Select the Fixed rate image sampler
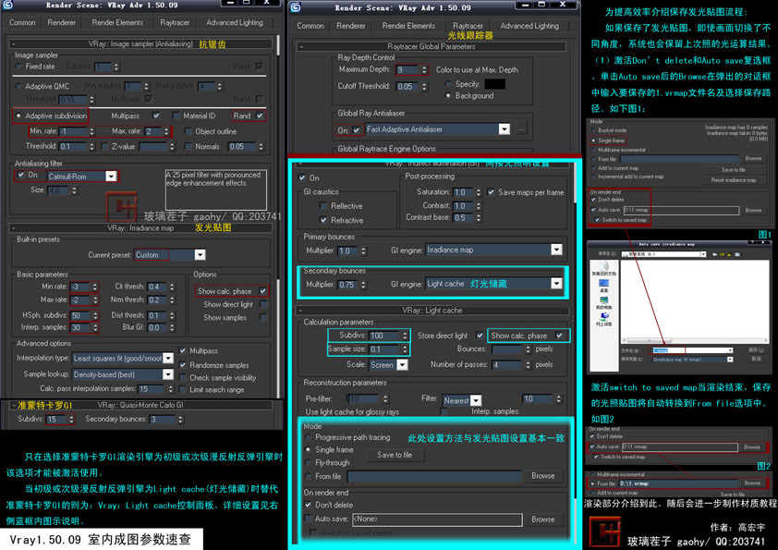This screenshot has width=778, height=550. (x=18, y=66)
